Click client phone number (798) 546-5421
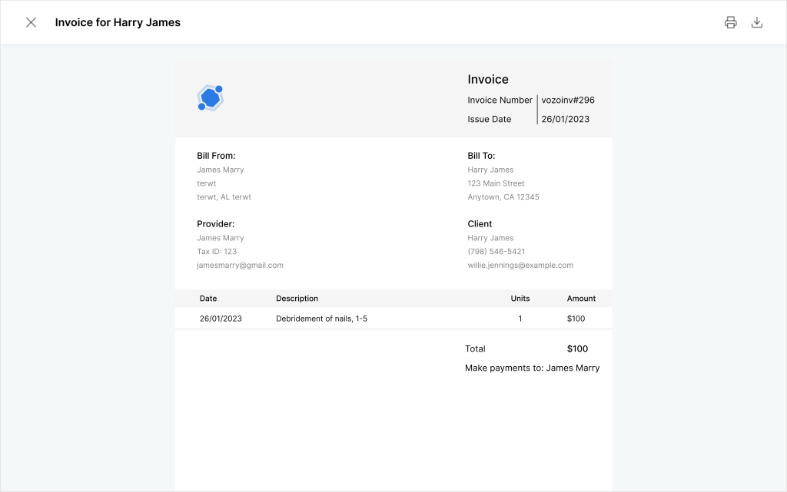787x492 pixels. pyautogui.click(x=496, y=251)
